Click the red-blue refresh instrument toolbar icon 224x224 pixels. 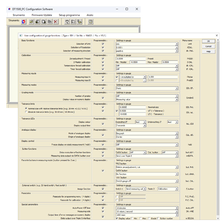24,22
